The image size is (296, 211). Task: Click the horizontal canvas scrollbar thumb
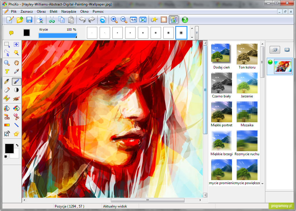pos(148,200)
